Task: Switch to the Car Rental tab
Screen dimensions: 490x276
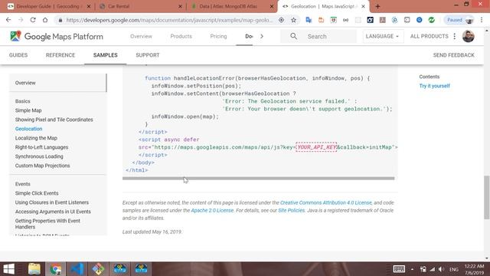Action: click(141, 6)
